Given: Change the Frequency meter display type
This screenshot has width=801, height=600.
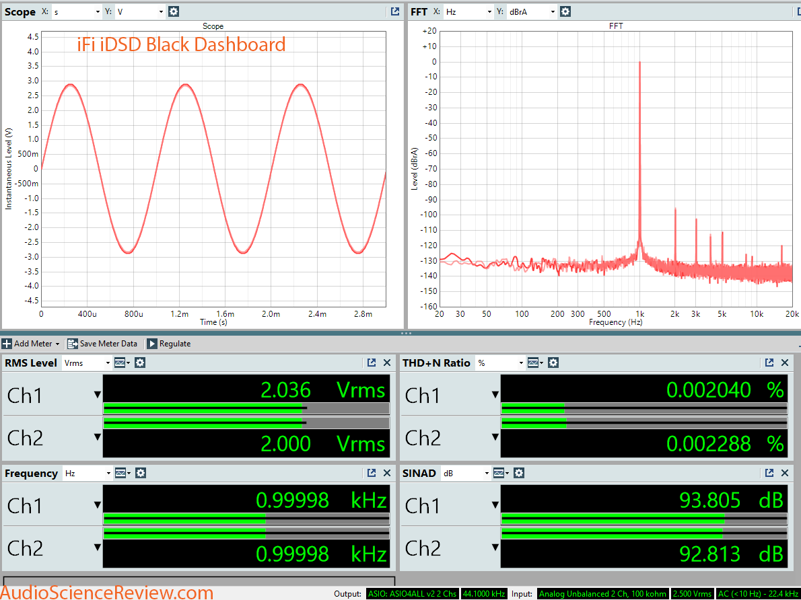Looking at the screenshot, I should (123, 473).
